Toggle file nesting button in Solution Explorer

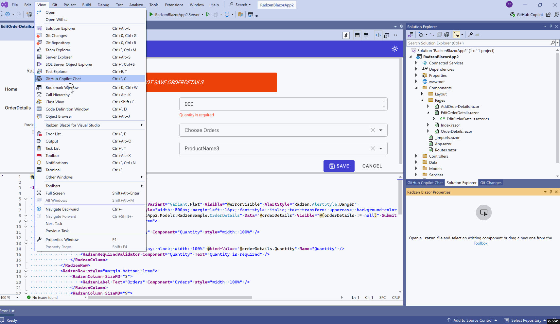[457, 35]
